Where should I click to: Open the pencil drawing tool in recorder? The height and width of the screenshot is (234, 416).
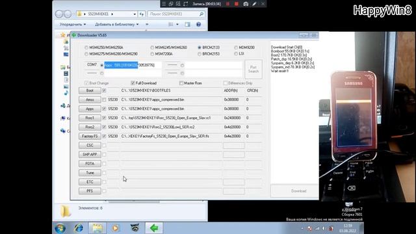point(254,4)
